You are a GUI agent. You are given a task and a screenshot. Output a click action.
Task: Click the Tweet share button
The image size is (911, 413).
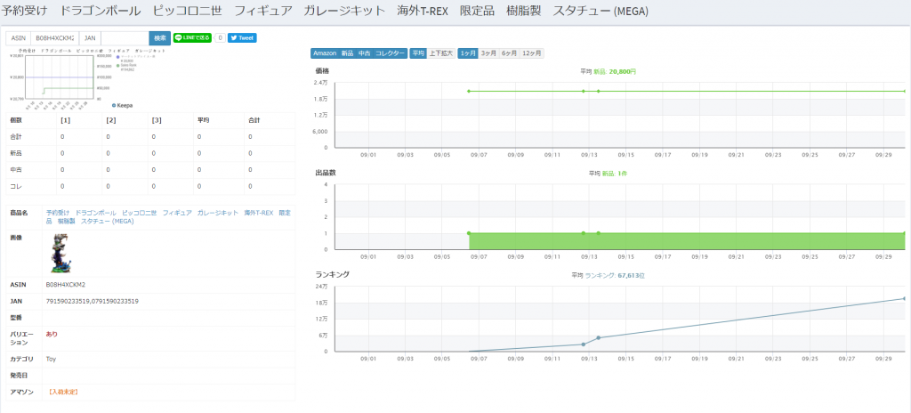[x=242, y=38]
